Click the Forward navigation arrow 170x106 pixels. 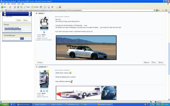point(10,7)
